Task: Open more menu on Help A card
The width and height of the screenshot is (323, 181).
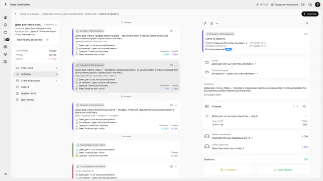Action: [x=176, y=65]
